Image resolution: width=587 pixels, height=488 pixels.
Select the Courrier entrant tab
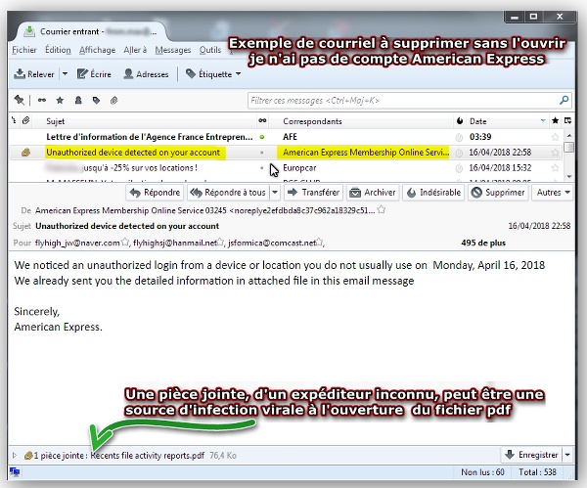[90, 32]
